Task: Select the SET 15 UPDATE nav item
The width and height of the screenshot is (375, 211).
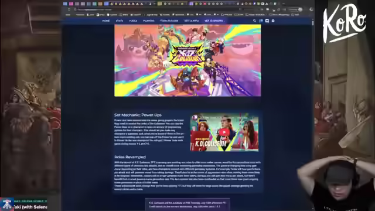Action: click(x=214, y=21)
